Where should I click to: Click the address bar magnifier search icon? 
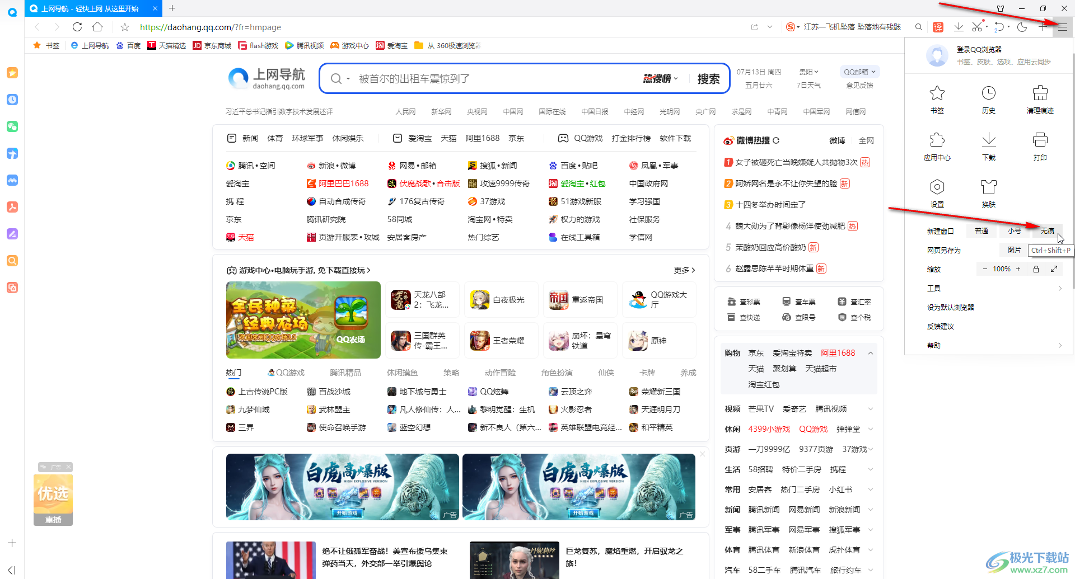(x=918, y=27)
